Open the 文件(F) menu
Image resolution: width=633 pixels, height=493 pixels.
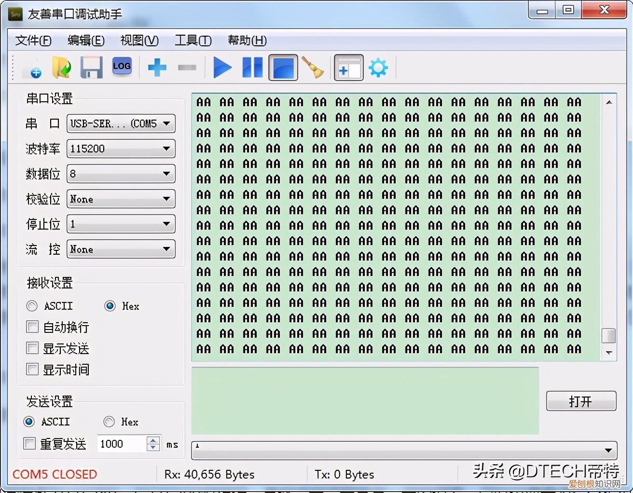tap(33, 41)
